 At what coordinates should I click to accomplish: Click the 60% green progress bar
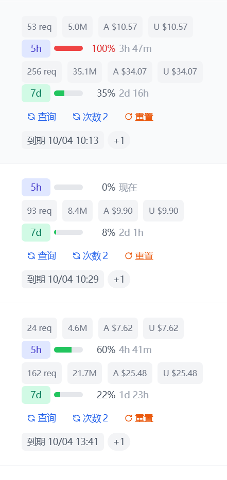coord(68,349)
